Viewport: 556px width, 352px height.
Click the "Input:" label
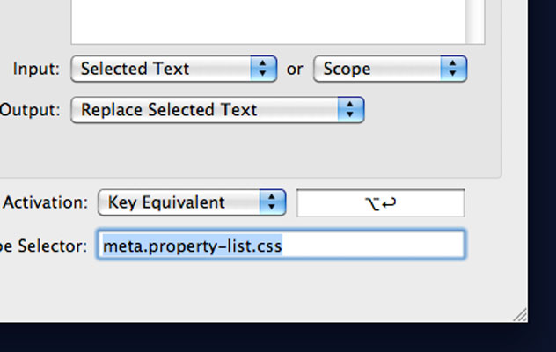[36, 69]
